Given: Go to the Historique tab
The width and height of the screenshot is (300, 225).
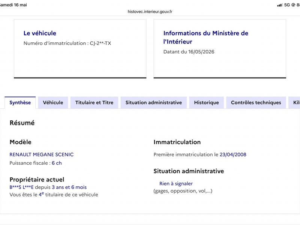Looking at the screenshot, I should pyautogui.click(x=207, y=102).
